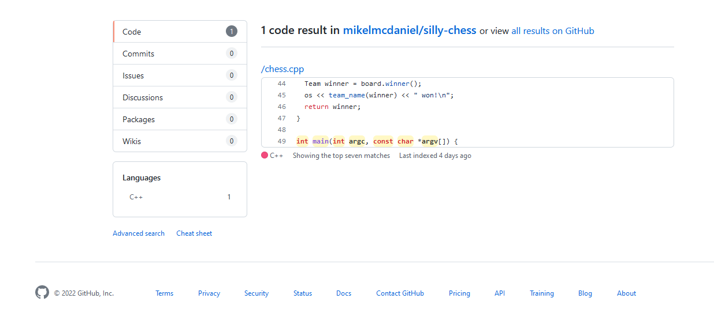Click the highlighted 'argv' match in code

[x=429, y=141]
